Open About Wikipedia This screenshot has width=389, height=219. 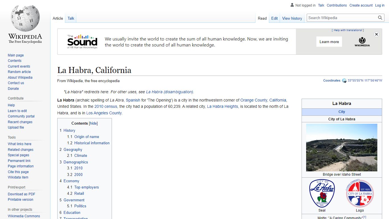20,78
